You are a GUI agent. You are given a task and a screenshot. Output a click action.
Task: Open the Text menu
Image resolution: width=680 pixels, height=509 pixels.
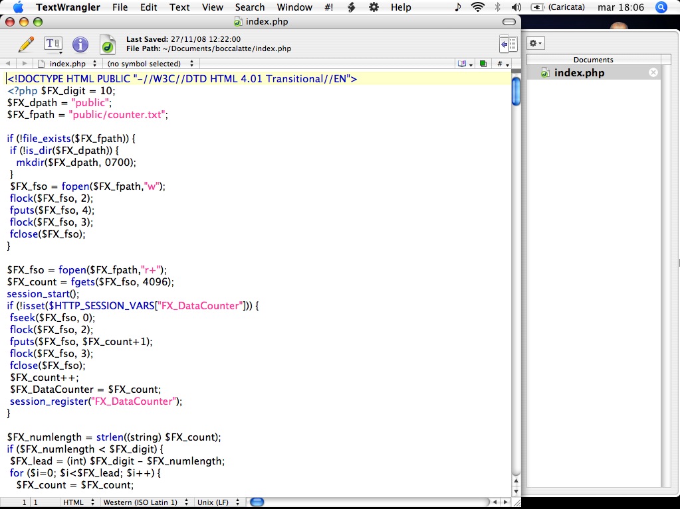(179, 7)
